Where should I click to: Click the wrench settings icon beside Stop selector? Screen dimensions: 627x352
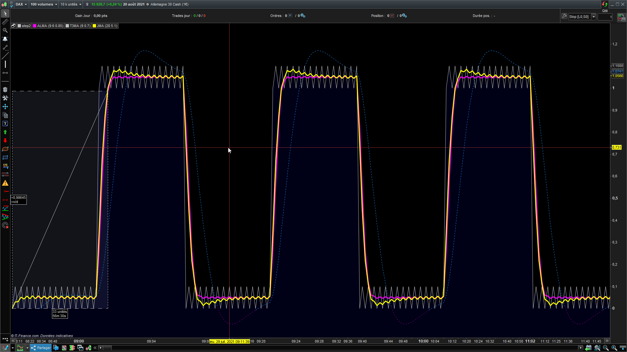coord(564,16)
